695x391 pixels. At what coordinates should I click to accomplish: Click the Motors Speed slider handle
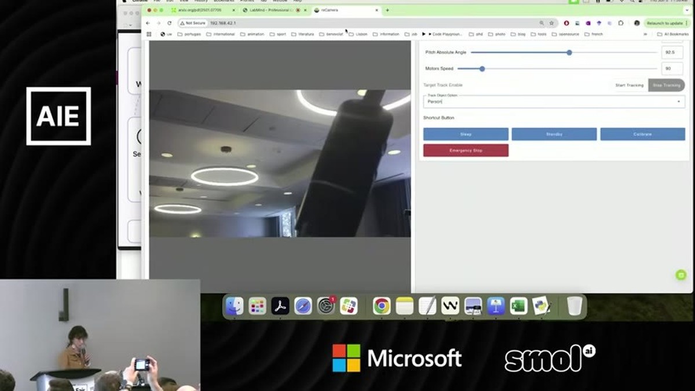(x=482, y=69)
